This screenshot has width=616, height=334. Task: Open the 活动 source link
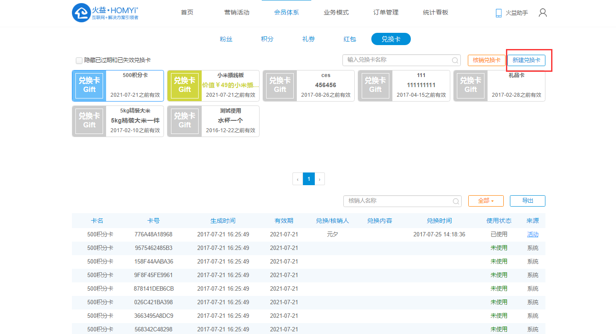[x=533, y=235]
